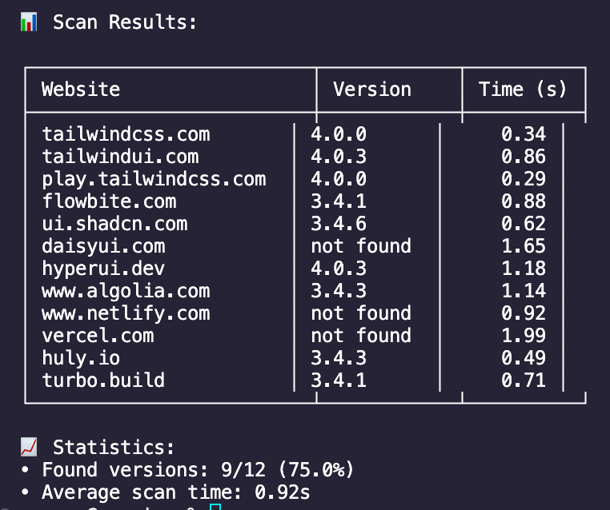Click tailwindcss.com in the table

tap(126, 134)
